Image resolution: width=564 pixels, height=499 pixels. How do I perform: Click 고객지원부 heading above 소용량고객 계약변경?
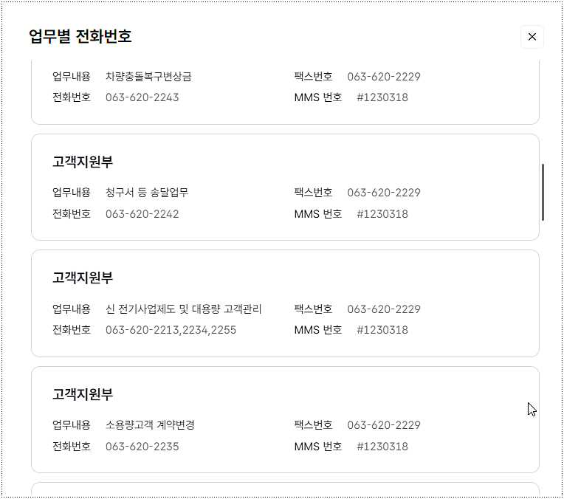point(83,395)
